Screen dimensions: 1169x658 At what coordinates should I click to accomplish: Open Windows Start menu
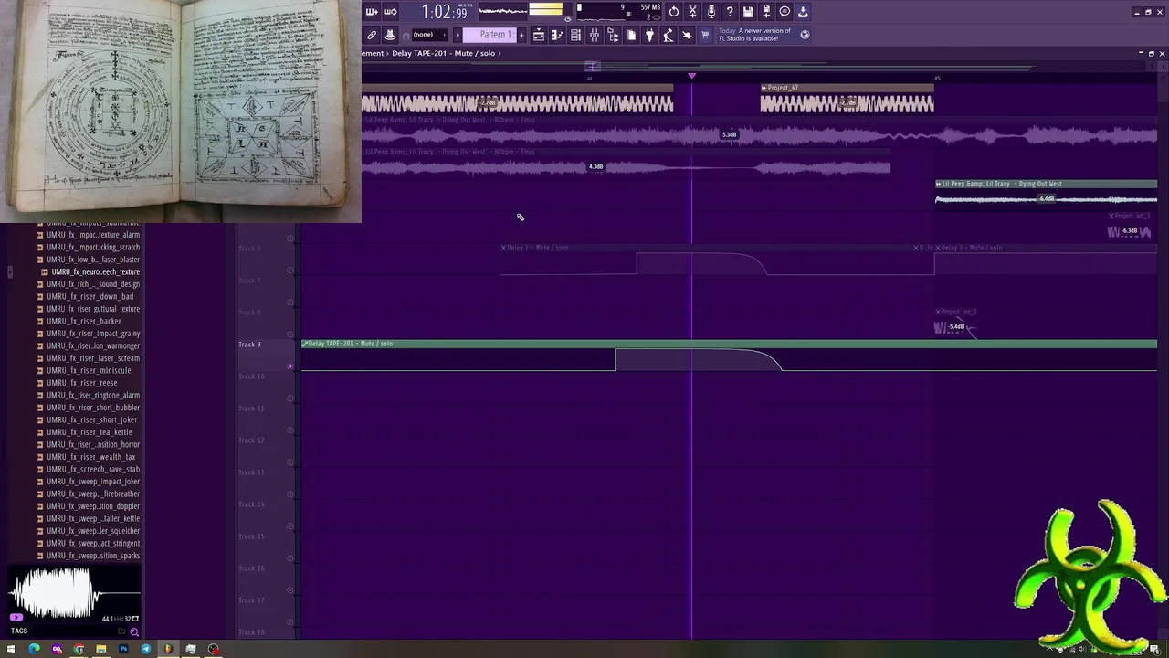point(11,649)
